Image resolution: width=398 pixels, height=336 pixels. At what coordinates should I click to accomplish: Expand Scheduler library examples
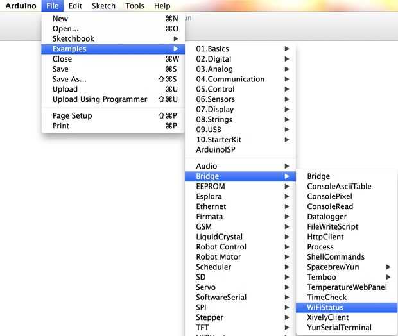(240, 267)
